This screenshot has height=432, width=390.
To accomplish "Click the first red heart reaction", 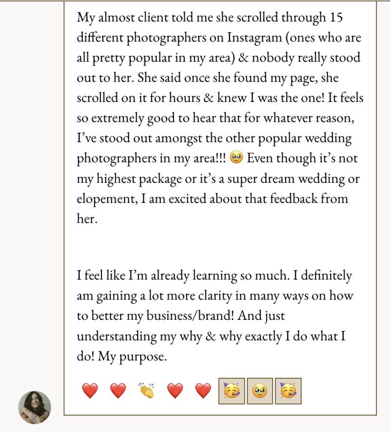I will pyautogui.click(x=90, y=391).
